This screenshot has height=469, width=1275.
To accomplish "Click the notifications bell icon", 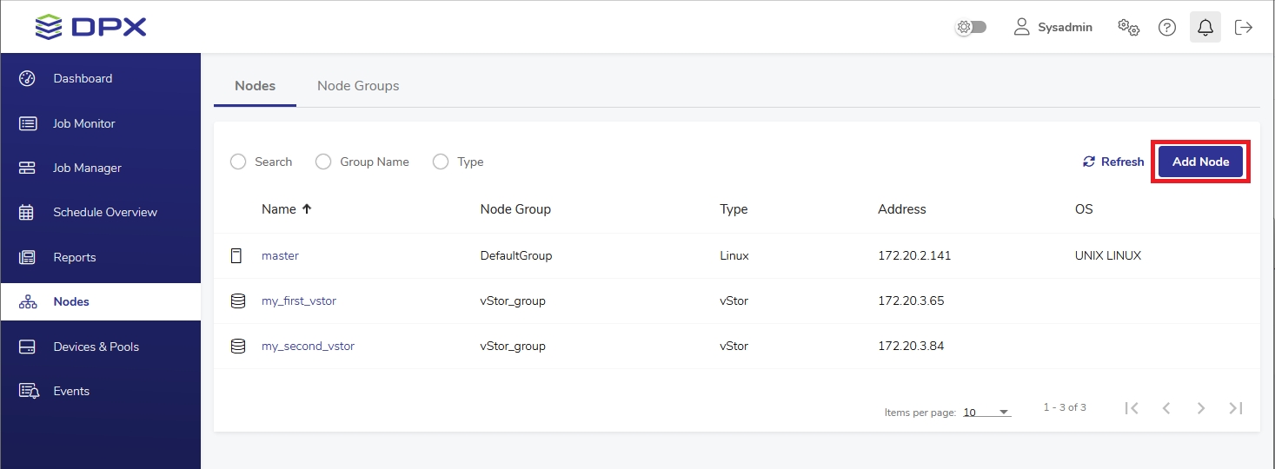I will click(1205, 27).
